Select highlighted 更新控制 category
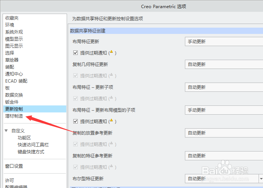This screenshot has width=263, height=188. click(35, 109)
